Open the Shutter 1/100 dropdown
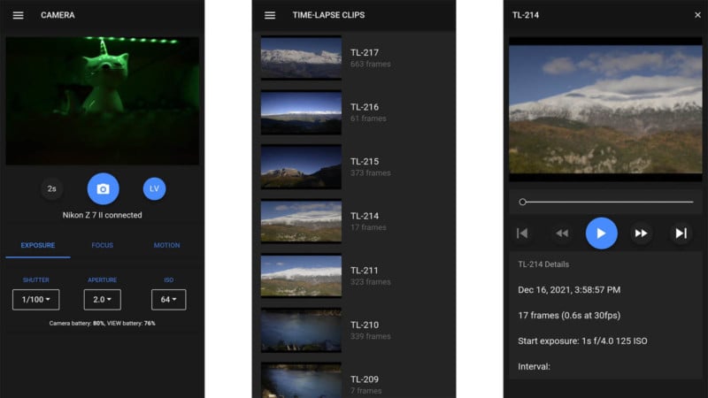 pyautogui.click(x=35, y=300)
